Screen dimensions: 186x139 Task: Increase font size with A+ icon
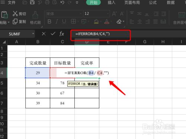pos(115,14)
